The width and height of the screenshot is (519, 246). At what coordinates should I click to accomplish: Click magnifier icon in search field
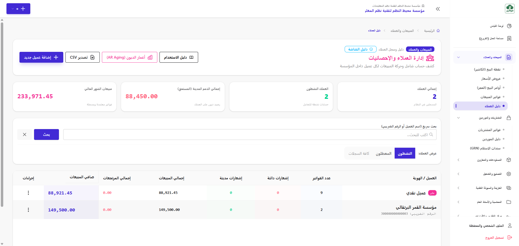[x=431, y=134]
